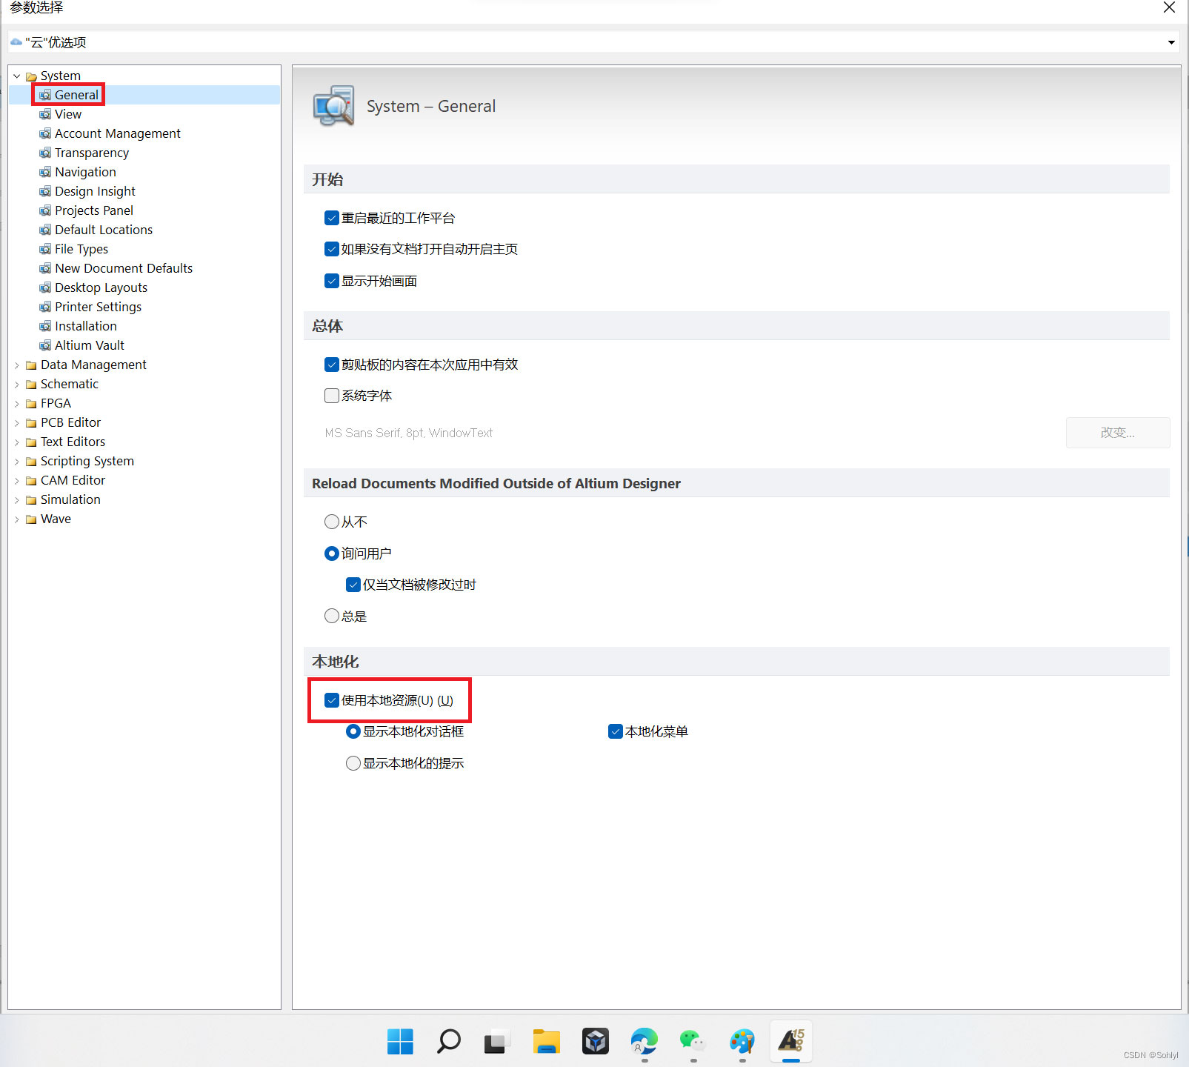The width and height of the screenshot is (1189, 1067).
Task: Click the Default Locations page icon
Action: click(x=45, y=230)
